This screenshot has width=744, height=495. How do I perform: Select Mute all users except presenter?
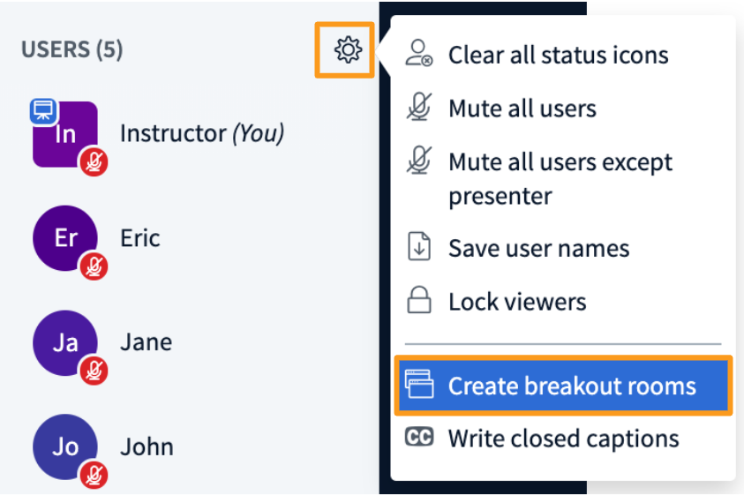pos(562,178)
